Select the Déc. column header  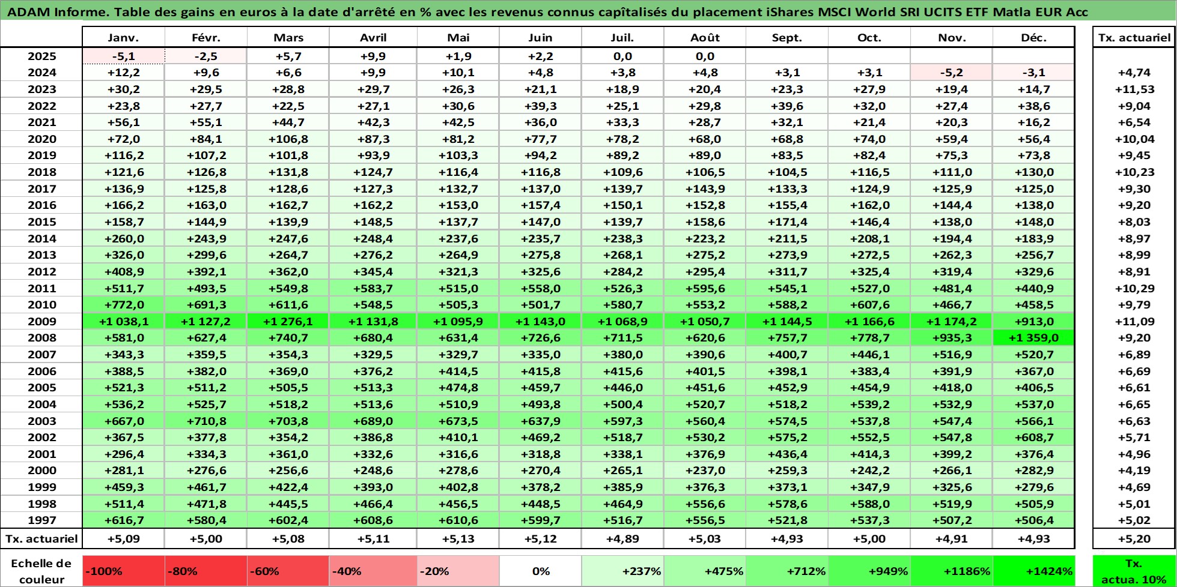pos(1033,37)
